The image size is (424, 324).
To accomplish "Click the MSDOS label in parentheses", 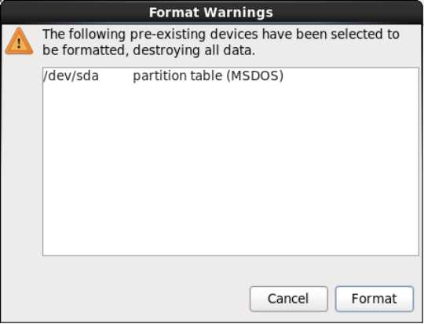I will 254,75.
